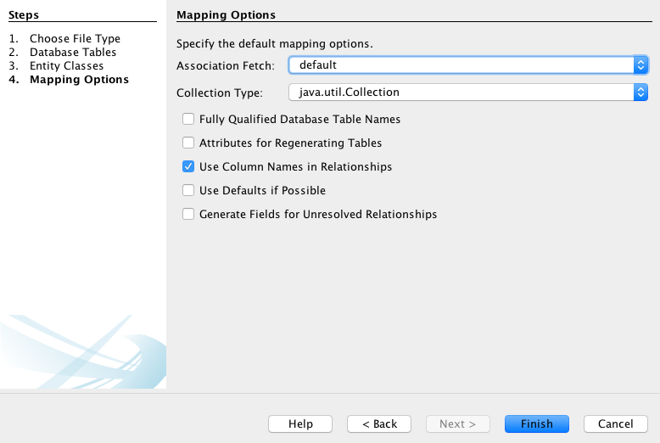Select the Choose File Type step
The width and height of the screenshot is (660, 443).
click(x=75, y=39)
